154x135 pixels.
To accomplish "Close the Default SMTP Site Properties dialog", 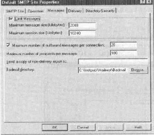I will [149, 2].
